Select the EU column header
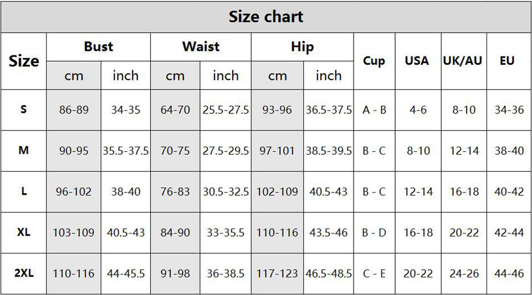532x295 pixels. pos(507,61)
